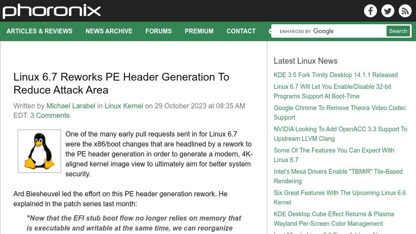Viewport: 416px width, 234px height.
Task: Open KDE Desktop Cube Effect Returns news
Action: coord(334,218)
